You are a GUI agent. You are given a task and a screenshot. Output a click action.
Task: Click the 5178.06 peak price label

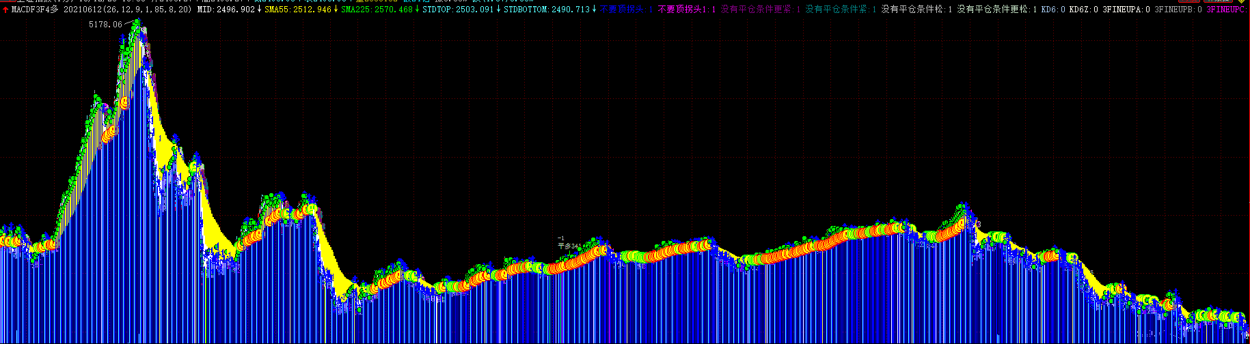click(105, 25)
